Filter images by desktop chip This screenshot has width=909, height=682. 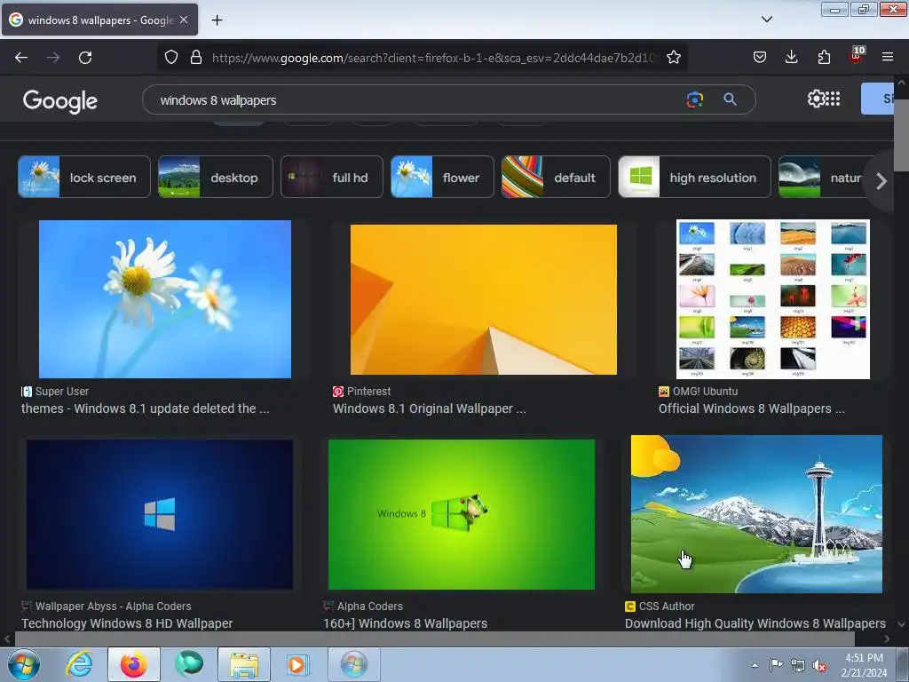pos(215,177)
